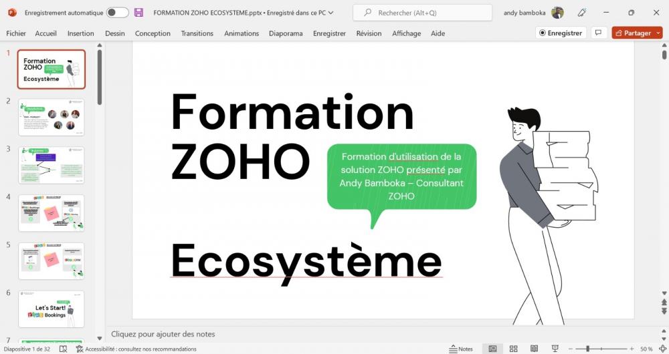Open the Aide tab
The height and width of the screenshot is (354, 669).
[x=438, y=33]
